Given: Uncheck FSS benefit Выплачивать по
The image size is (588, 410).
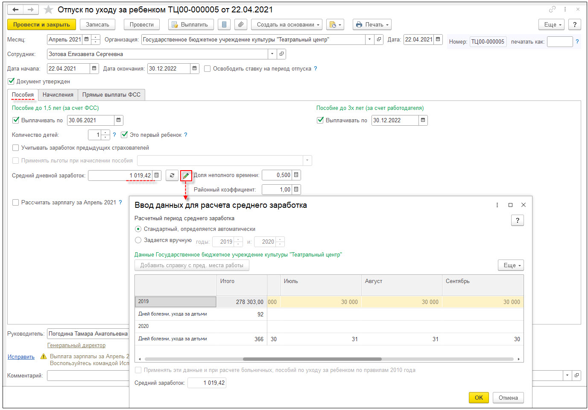Looking at the screenshot, I should (16, 120).
